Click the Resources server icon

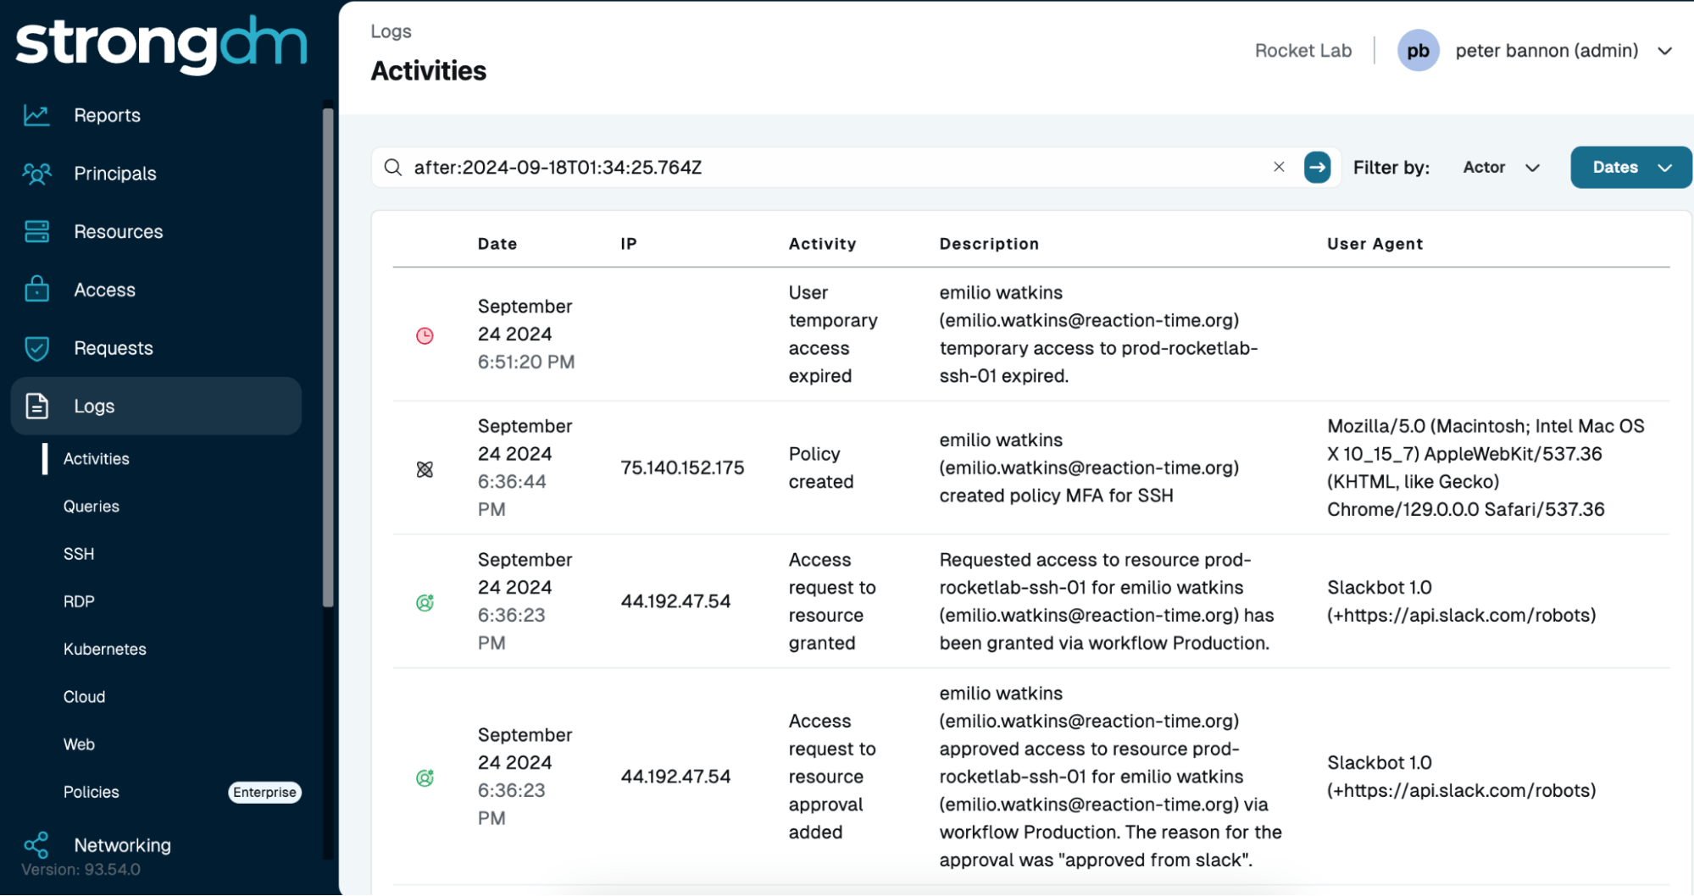point(36,231)
